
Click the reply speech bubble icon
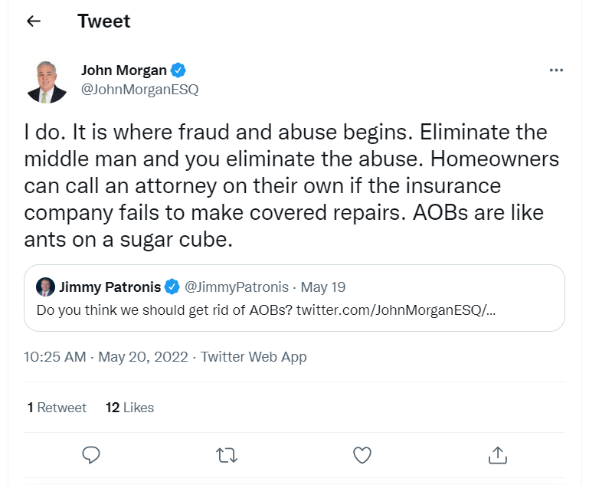(x=91, y=455)
